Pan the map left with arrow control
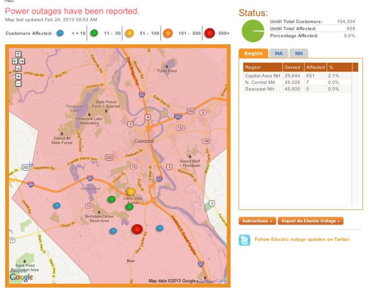 (15, 61)
